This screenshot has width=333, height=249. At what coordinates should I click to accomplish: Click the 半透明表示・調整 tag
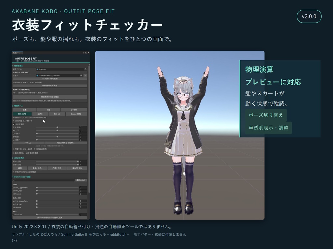coord(268,128)
